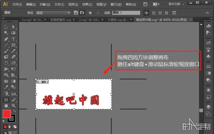Image resolution: width=214 pixels, height=134 pixels.
Task: Open the Artboard Options dialog
Action: tap(174, 13)
